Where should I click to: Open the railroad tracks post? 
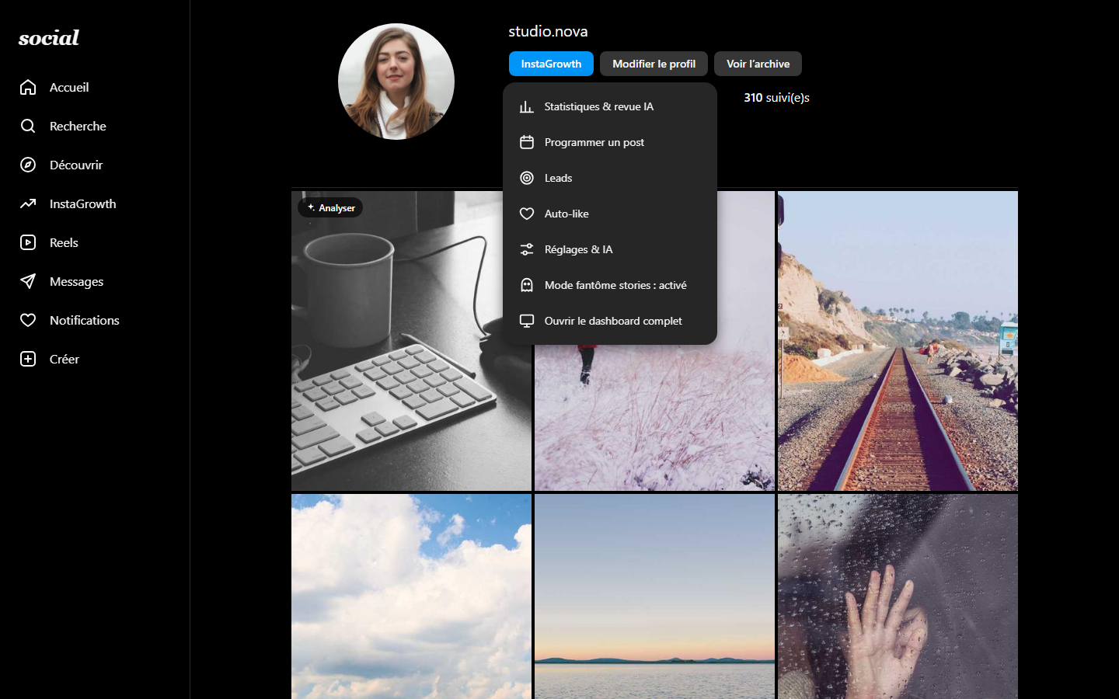tap(898, 341)
